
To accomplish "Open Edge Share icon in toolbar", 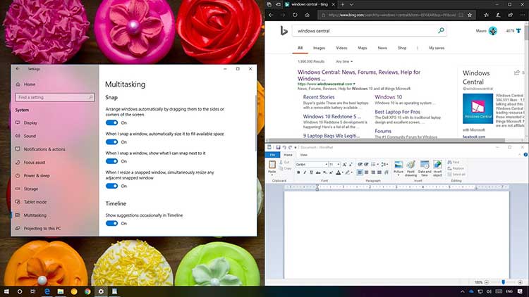I will click(511, 15).
